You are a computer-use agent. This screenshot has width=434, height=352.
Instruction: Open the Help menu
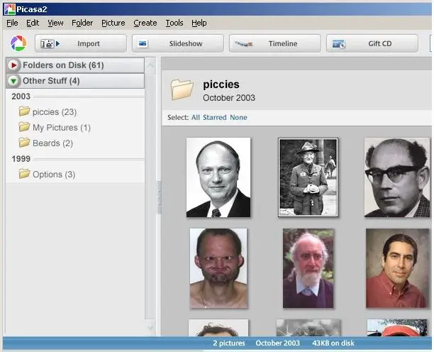click(199, 23)
